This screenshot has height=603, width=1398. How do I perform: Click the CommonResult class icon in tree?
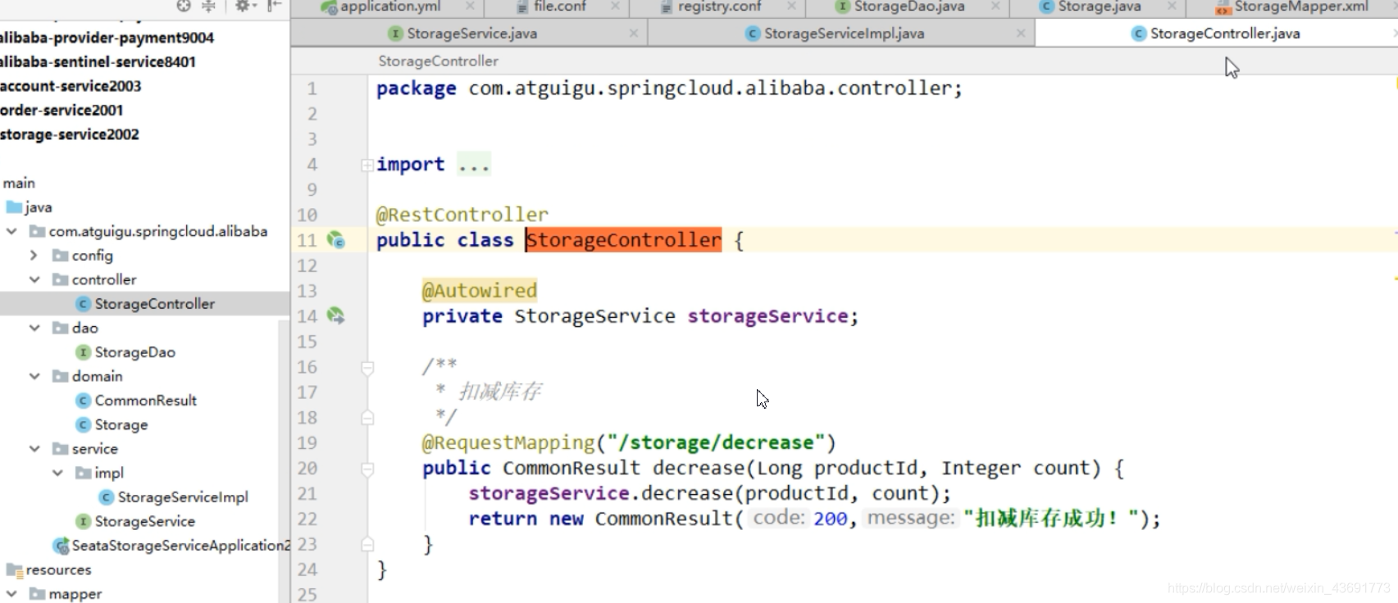pos(83,401)
